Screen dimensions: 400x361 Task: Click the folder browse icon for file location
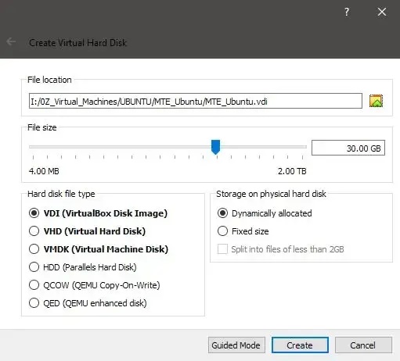coord(376,101)
